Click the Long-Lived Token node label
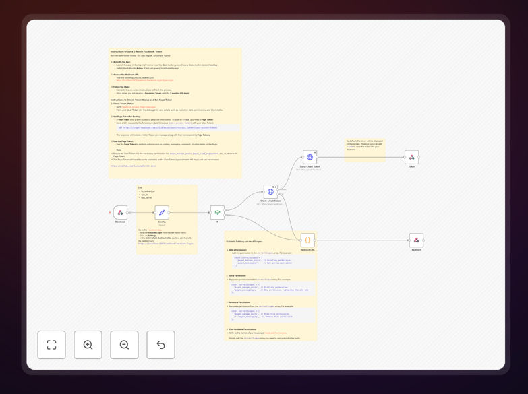The height and width of the screenshot is (394, 528). click(310, 166)
